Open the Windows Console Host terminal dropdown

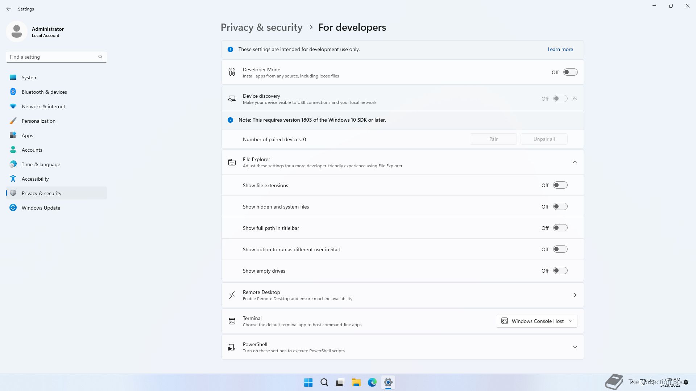coord(536,321)
